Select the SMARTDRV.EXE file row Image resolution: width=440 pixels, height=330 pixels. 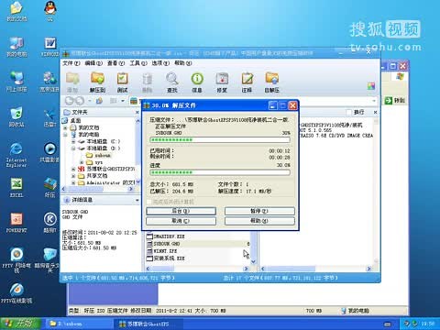tap(199, 236)
